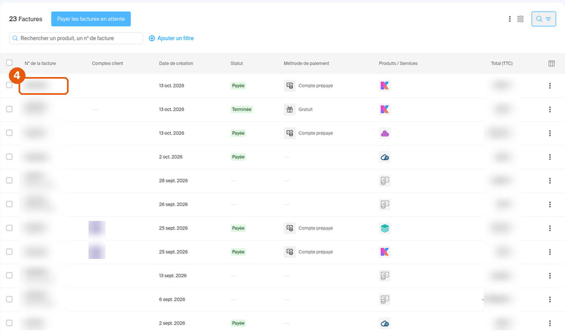Click the prepaid account icon in the green layers row
Viewport: 565px width, 334px height.
coord(289,228)
